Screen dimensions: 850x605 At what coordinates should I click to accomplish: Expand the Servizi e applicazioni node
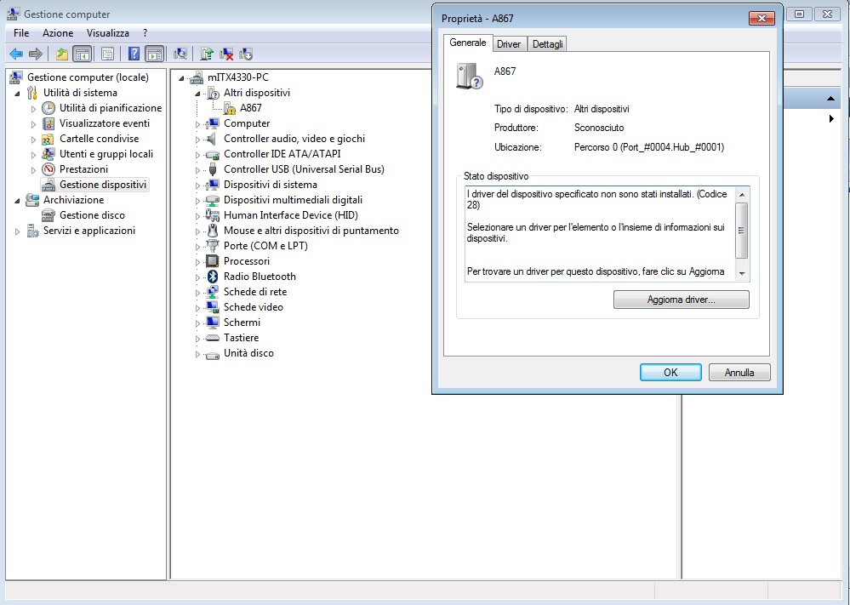[17, 231]
